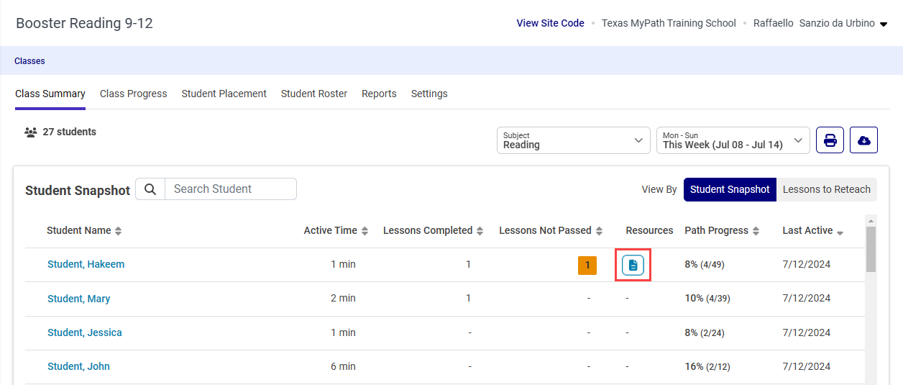Click the search magnifier icon
The image size is (903, 385).
[150, 189]
